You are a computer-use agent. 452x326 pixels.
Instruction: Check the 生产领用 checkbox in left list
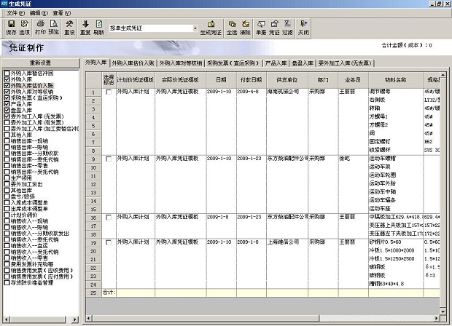7,177
